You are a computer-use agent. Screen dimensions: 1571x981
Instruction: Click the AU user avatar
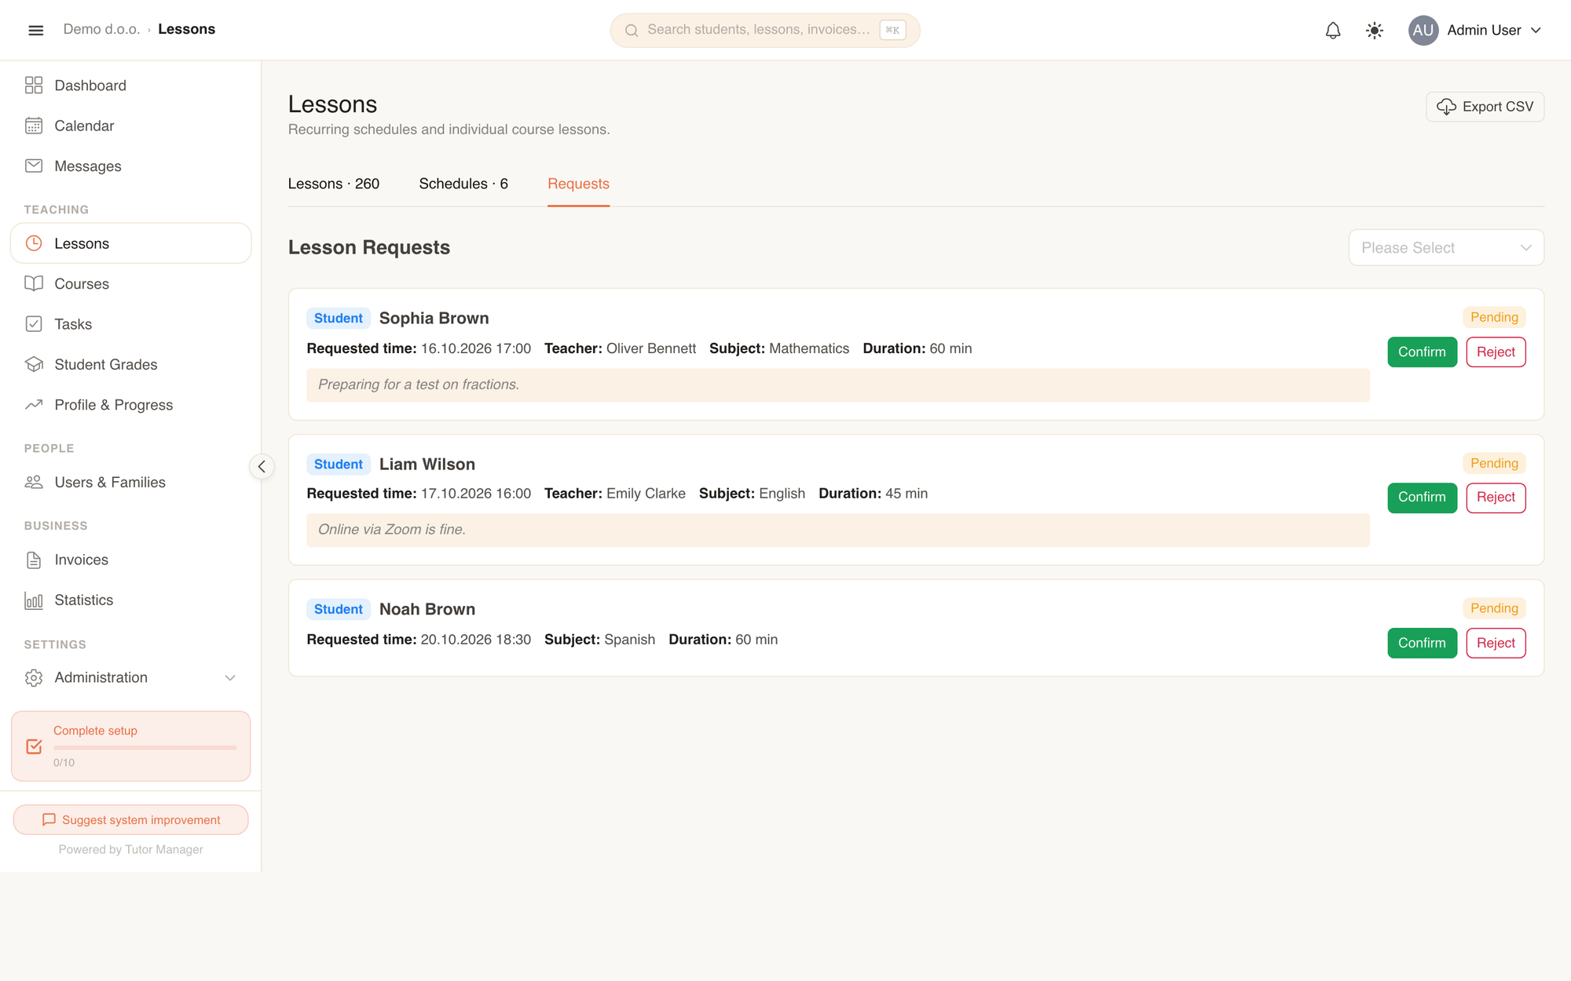[x=1423, y=30]
